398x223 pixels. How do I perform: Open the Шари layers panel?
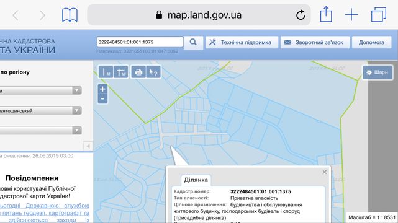pos(378,72)
